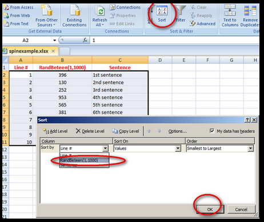
Task: Close the Sort dialog
Action: coord(254,120)
